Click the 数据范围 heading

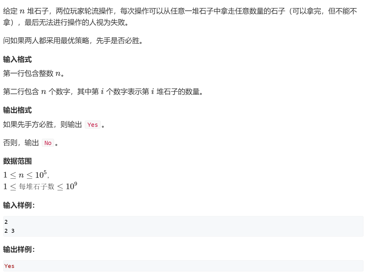pyautogui.click(x=17, y=161)
